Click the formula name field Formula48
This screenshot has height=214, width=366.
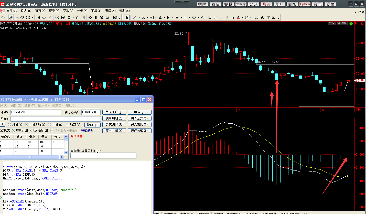36,112
